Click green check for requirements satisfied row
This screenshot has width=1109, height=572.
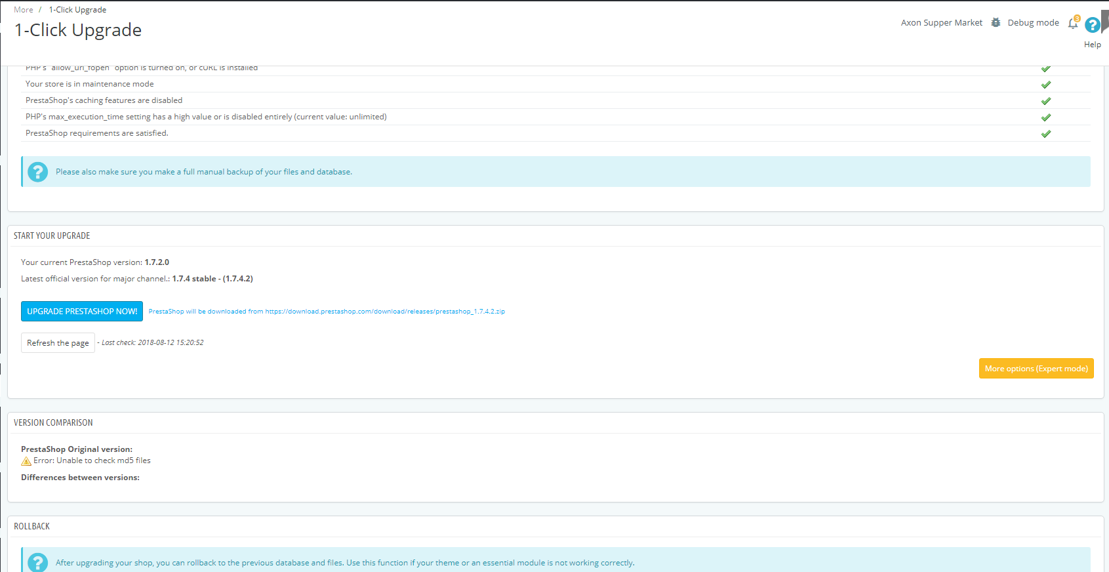click(x=1046, y=134)
